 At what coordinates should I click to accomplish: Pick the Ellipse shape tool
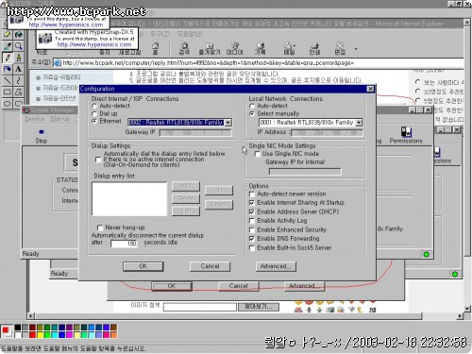[x=8, y=104]
